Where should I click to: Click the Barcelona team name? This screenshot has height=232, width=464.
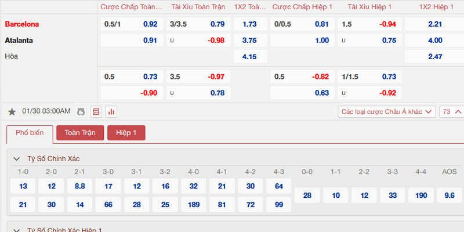[22, 24]
